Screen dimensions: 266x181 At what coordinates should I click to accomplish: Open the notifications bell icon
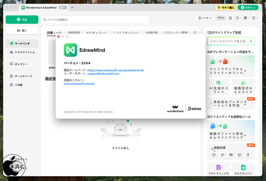click(230, 18)
